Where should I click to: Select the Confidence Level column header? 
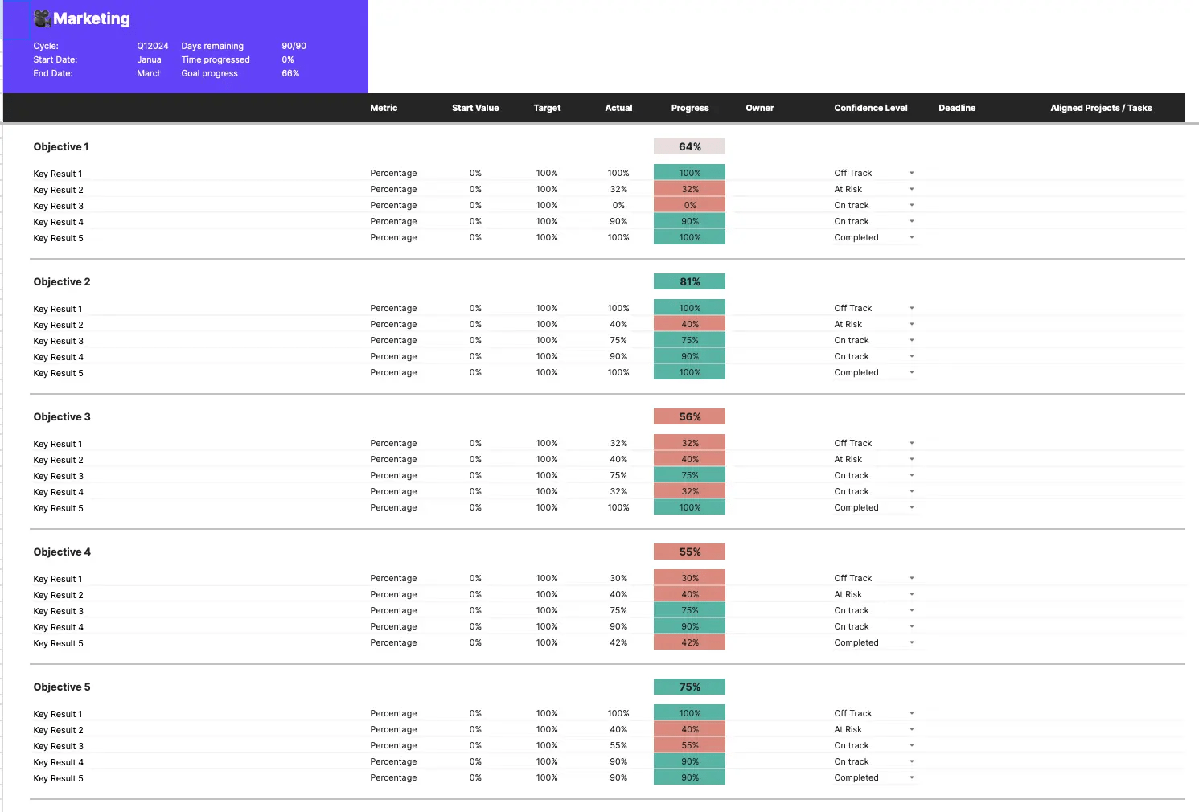pyautogui.click(x=870, y=108)
